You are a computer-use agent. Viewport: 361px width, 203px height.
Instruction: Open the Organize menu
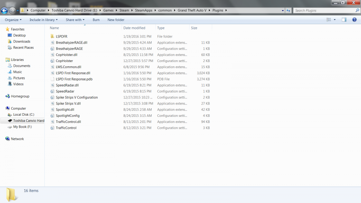[13, 20]
